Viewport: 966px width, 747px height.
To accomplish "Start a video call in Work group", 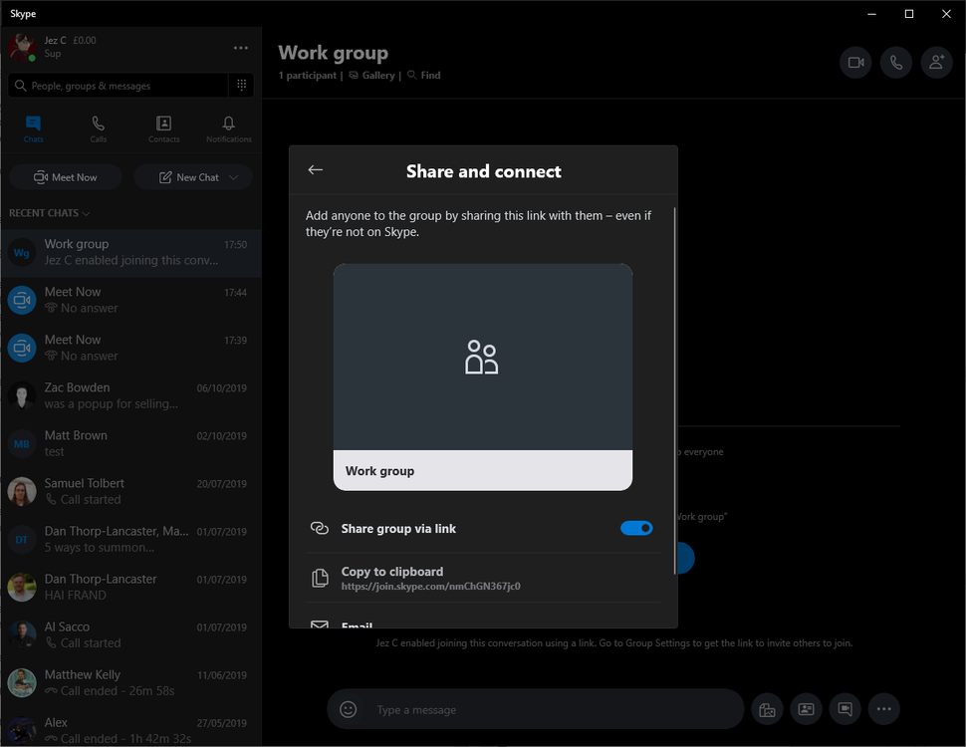I will pyautogui.click(x=855, y=62).
